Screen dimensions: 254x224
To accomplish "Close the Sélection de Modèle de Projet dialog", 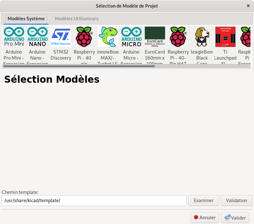I will 248,6.
